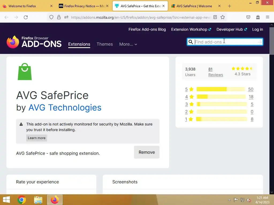Click the 4.3 Stars rating text
The image size is (274, 205).
pos(242,74)
